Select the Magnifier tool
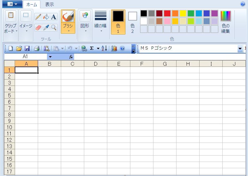 tap(54, 28)
